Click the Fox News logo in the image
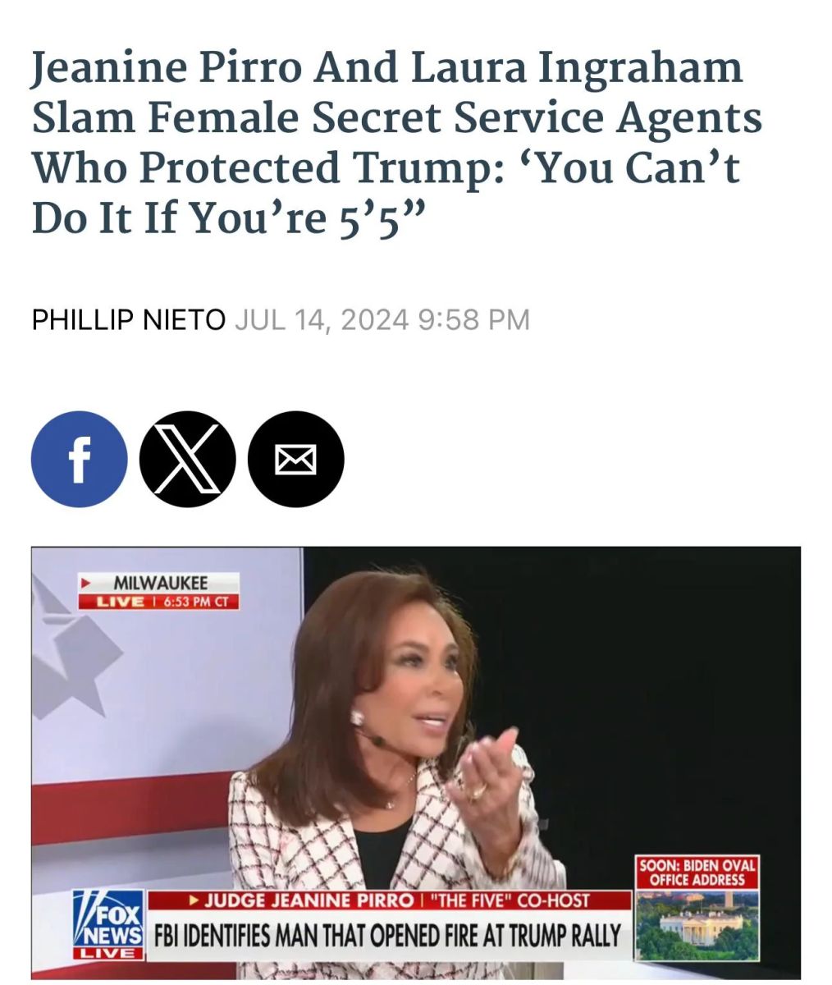This screenshot has width=832, height=985. pyautogui.click(x=109, y=918)
